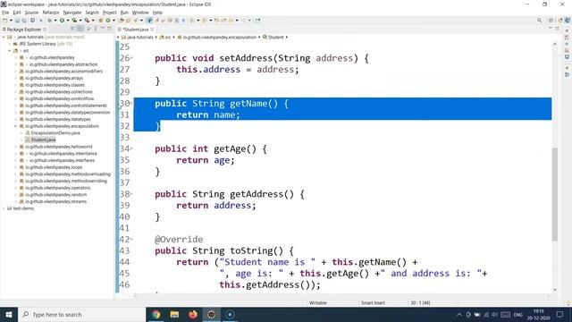Select Student.java in Package Explorer
The image size is (572, 322).
tap(43, 140)
